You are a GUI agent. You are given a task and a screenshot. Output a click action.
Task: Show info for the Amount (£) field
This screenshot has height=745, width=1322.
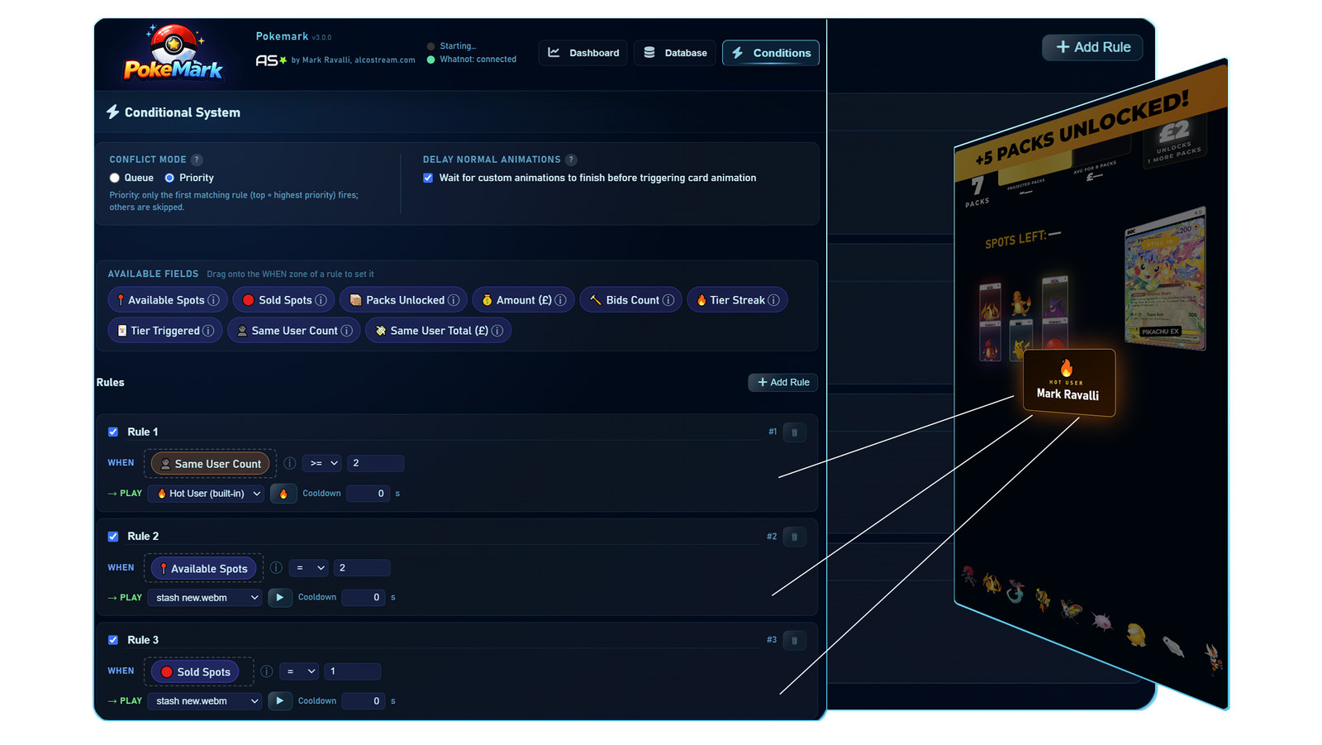pyautogui.click(x=560, y=300)
